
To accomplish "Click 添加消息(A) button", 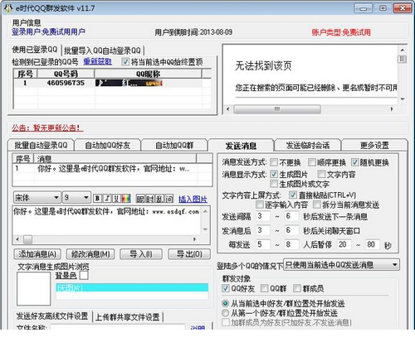I will pos(37,254).
